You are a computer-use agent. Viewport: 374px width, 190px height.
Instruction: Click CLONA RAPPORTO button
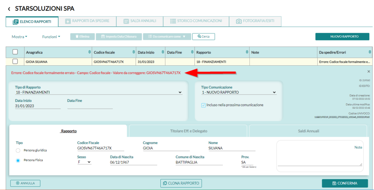[x=181, y=183]
